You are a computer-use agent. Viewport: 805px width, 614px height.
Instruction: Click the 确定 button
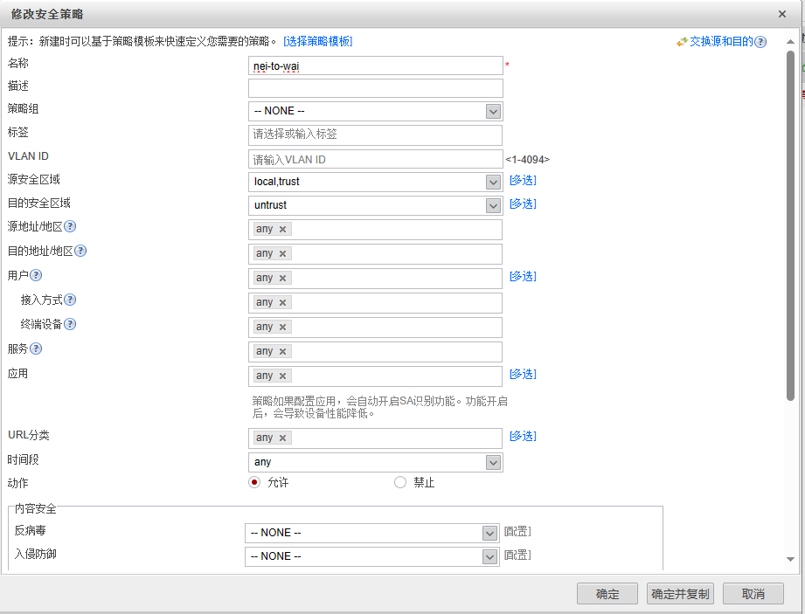tap(607, 594)
